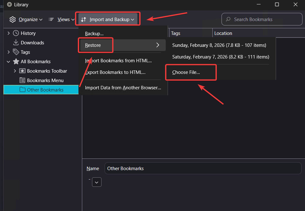305x211 pixels.
Task: Click the Views list icon
Action: pos(51,19)
